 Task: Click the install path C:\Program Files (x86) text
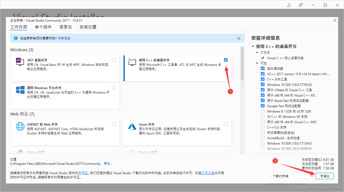[x=55, y=164]
